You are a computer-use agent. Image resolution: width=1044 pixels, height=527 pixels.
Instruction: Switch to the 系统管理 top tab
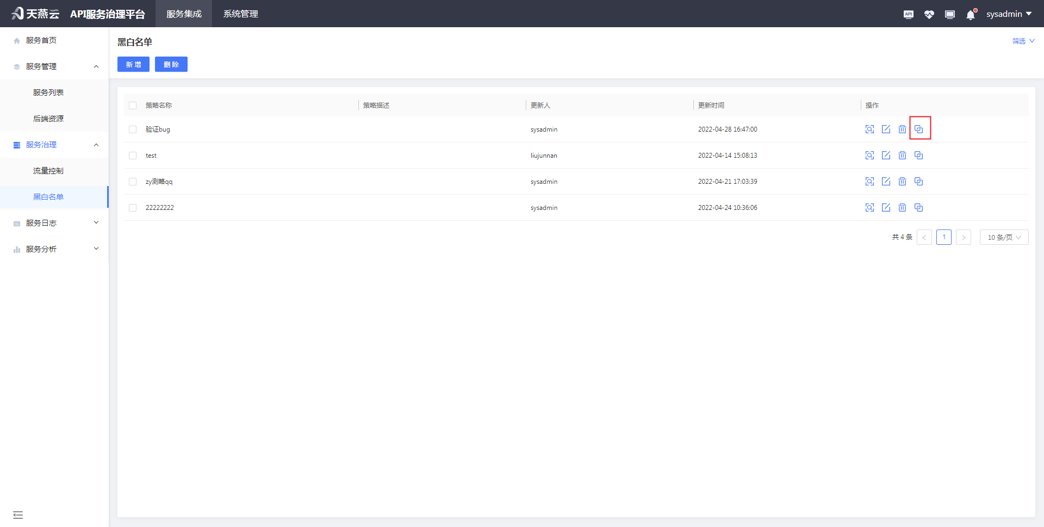click(x=240, y=14)
